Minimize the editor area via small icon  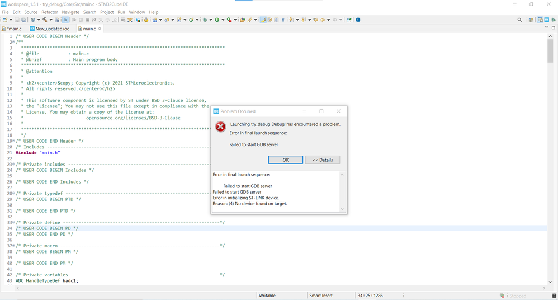(547, 27)
